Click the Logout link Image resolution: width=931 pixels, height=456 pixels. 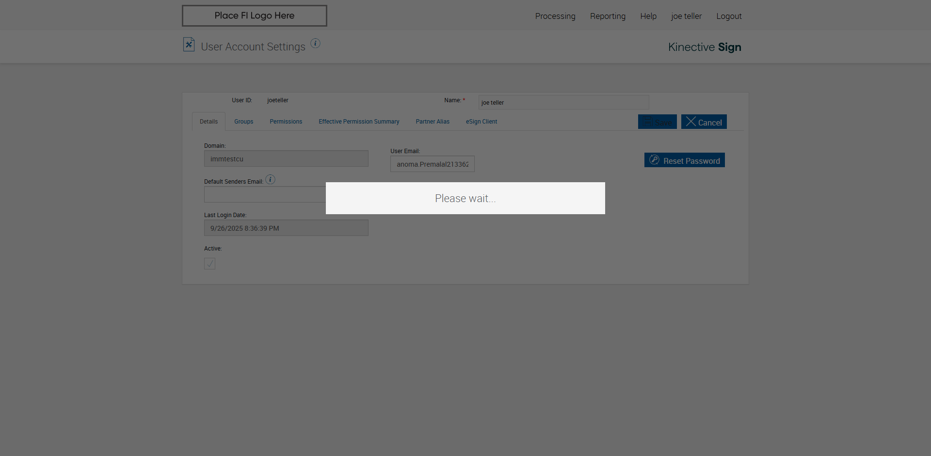729,16
